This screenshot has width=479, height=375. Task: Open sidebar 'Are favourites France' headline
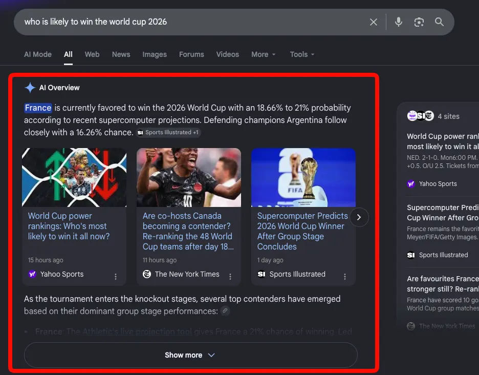click(443, 284)
